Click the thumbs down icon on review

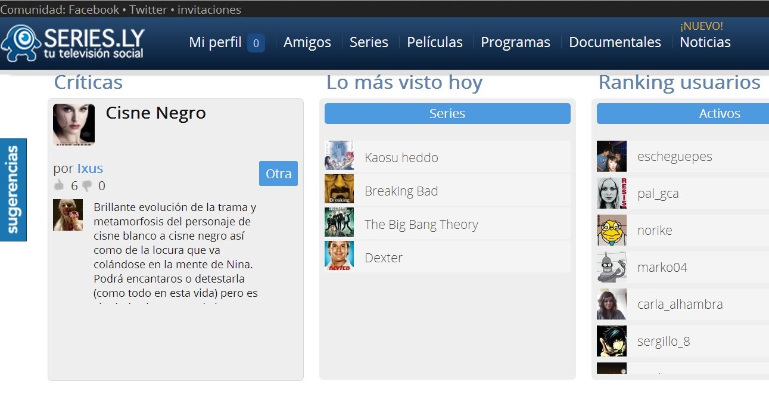click(x=87, y=186)
